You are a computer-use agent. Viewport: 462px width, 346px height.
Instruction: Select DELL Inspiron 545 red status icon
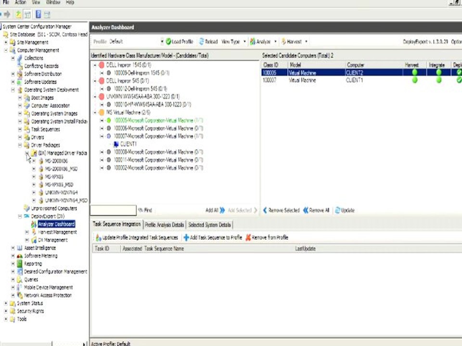point(102,81)
